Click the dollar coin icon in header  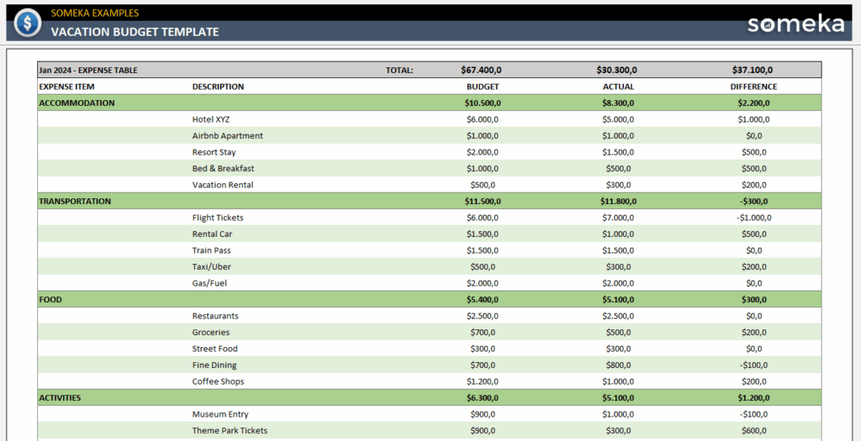tap(28, 22)
